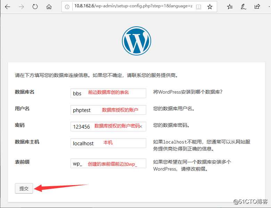The width and height of the screenshot is (271, 208).
Task: Click the table prefix help description text
Action: pyautogui.click(x=192, y=165)
